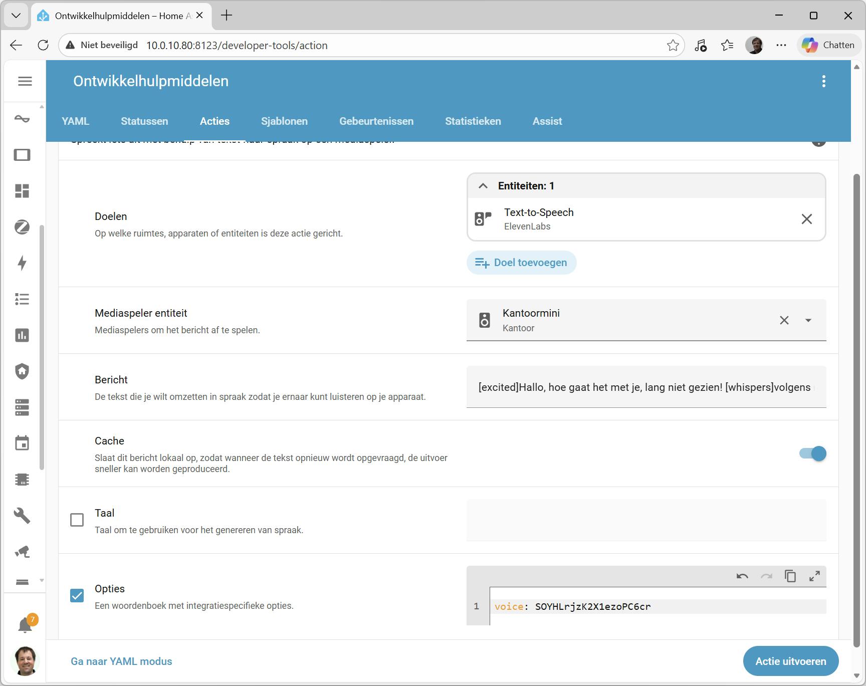Image resolution: width=866 pixels, height=686 pixels.
Task: Switch to the Statistieken tab
Action: coord(473,121)
